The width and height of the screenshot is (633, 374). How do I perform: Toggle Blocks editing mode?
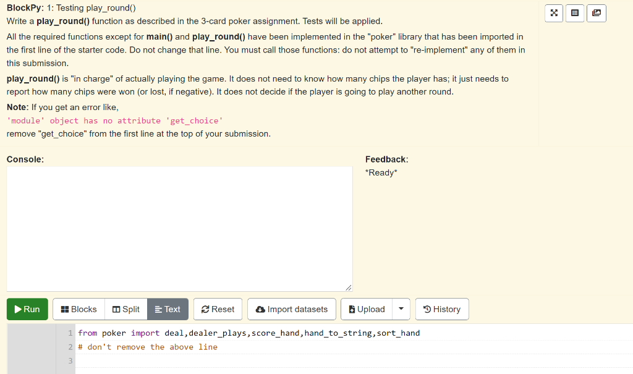tap(78, 309)
